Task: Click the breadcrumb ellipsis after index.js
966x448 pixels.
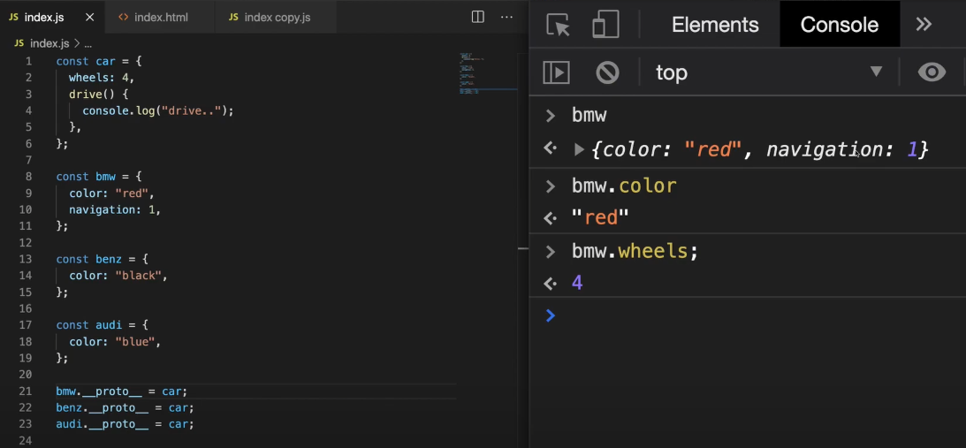Action: (87, 44)
